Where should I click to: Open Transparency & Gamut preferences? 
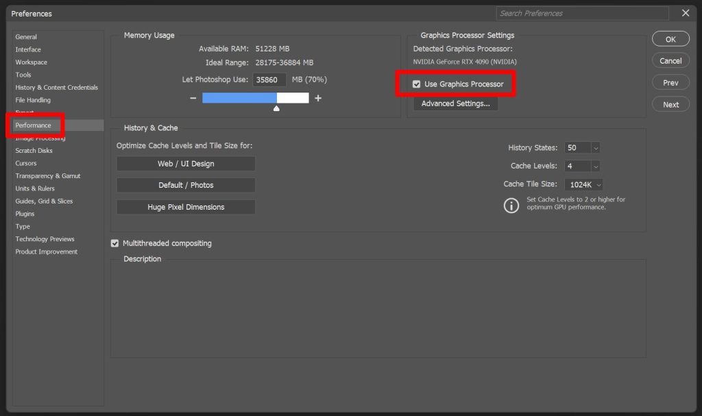(47, 176)
